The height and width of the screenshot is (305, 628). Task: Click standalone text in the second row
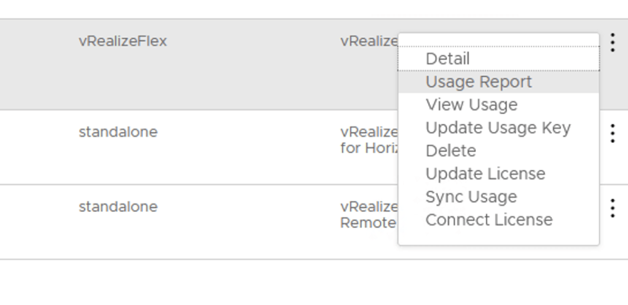pos(118,132)
